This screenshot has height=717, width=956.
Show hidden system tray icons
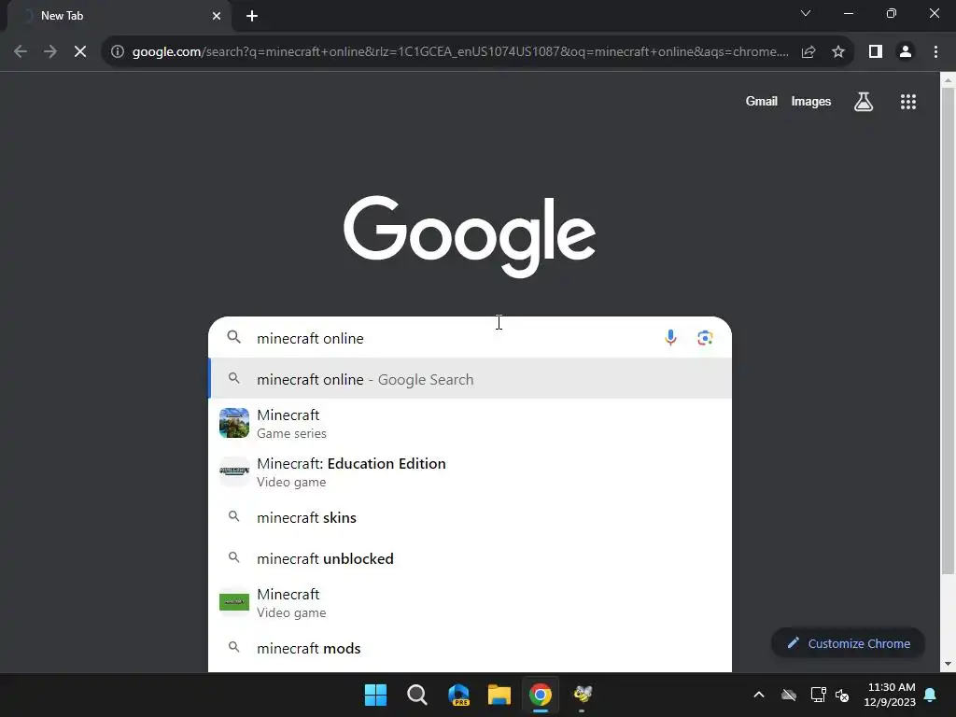pos(759,695)
